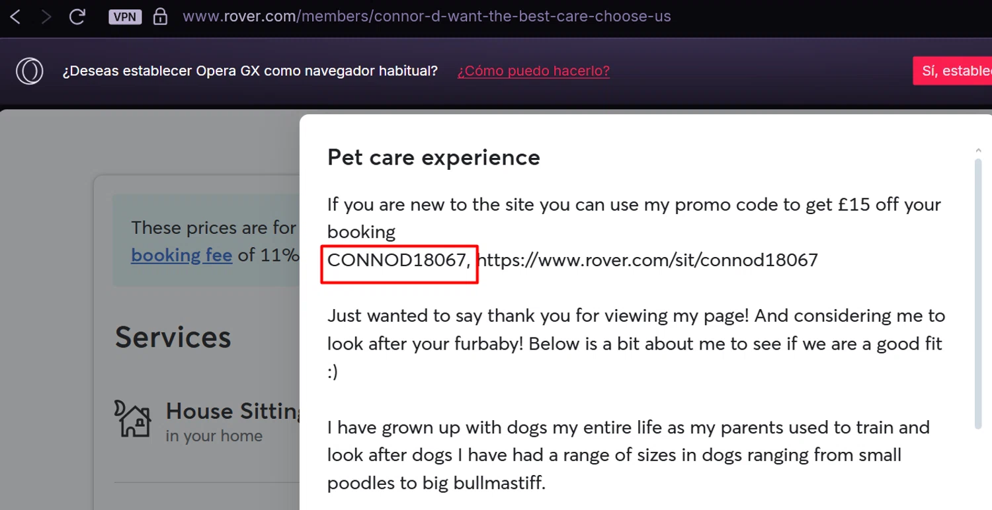
Task: Click the scroll-up arrow of the modal
Action: click(x=978, y=151)
